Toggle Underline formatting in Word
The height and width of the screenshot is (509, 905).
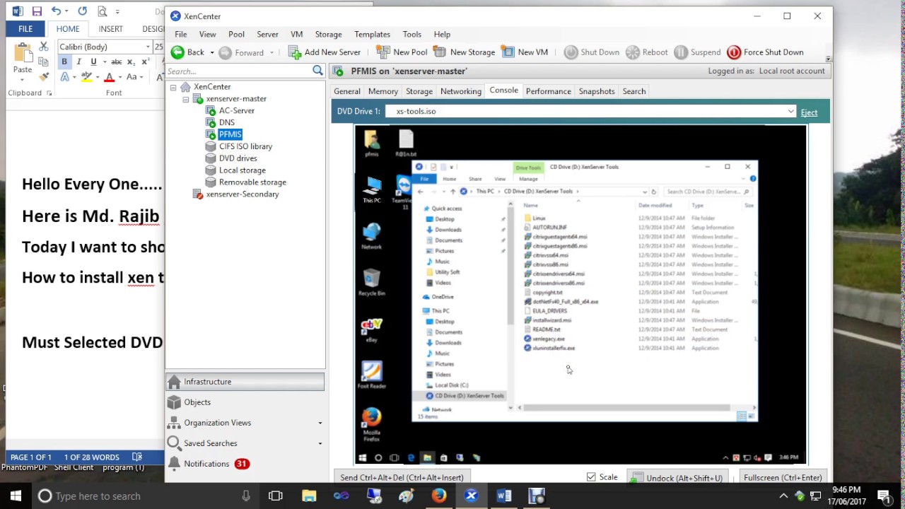pyautogui.click(x=93, y=62)
